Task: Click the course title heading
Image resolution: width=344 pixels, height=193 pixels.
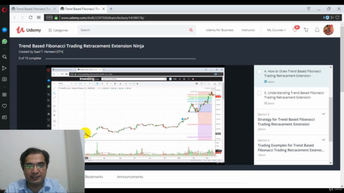Action: [81, 46]
